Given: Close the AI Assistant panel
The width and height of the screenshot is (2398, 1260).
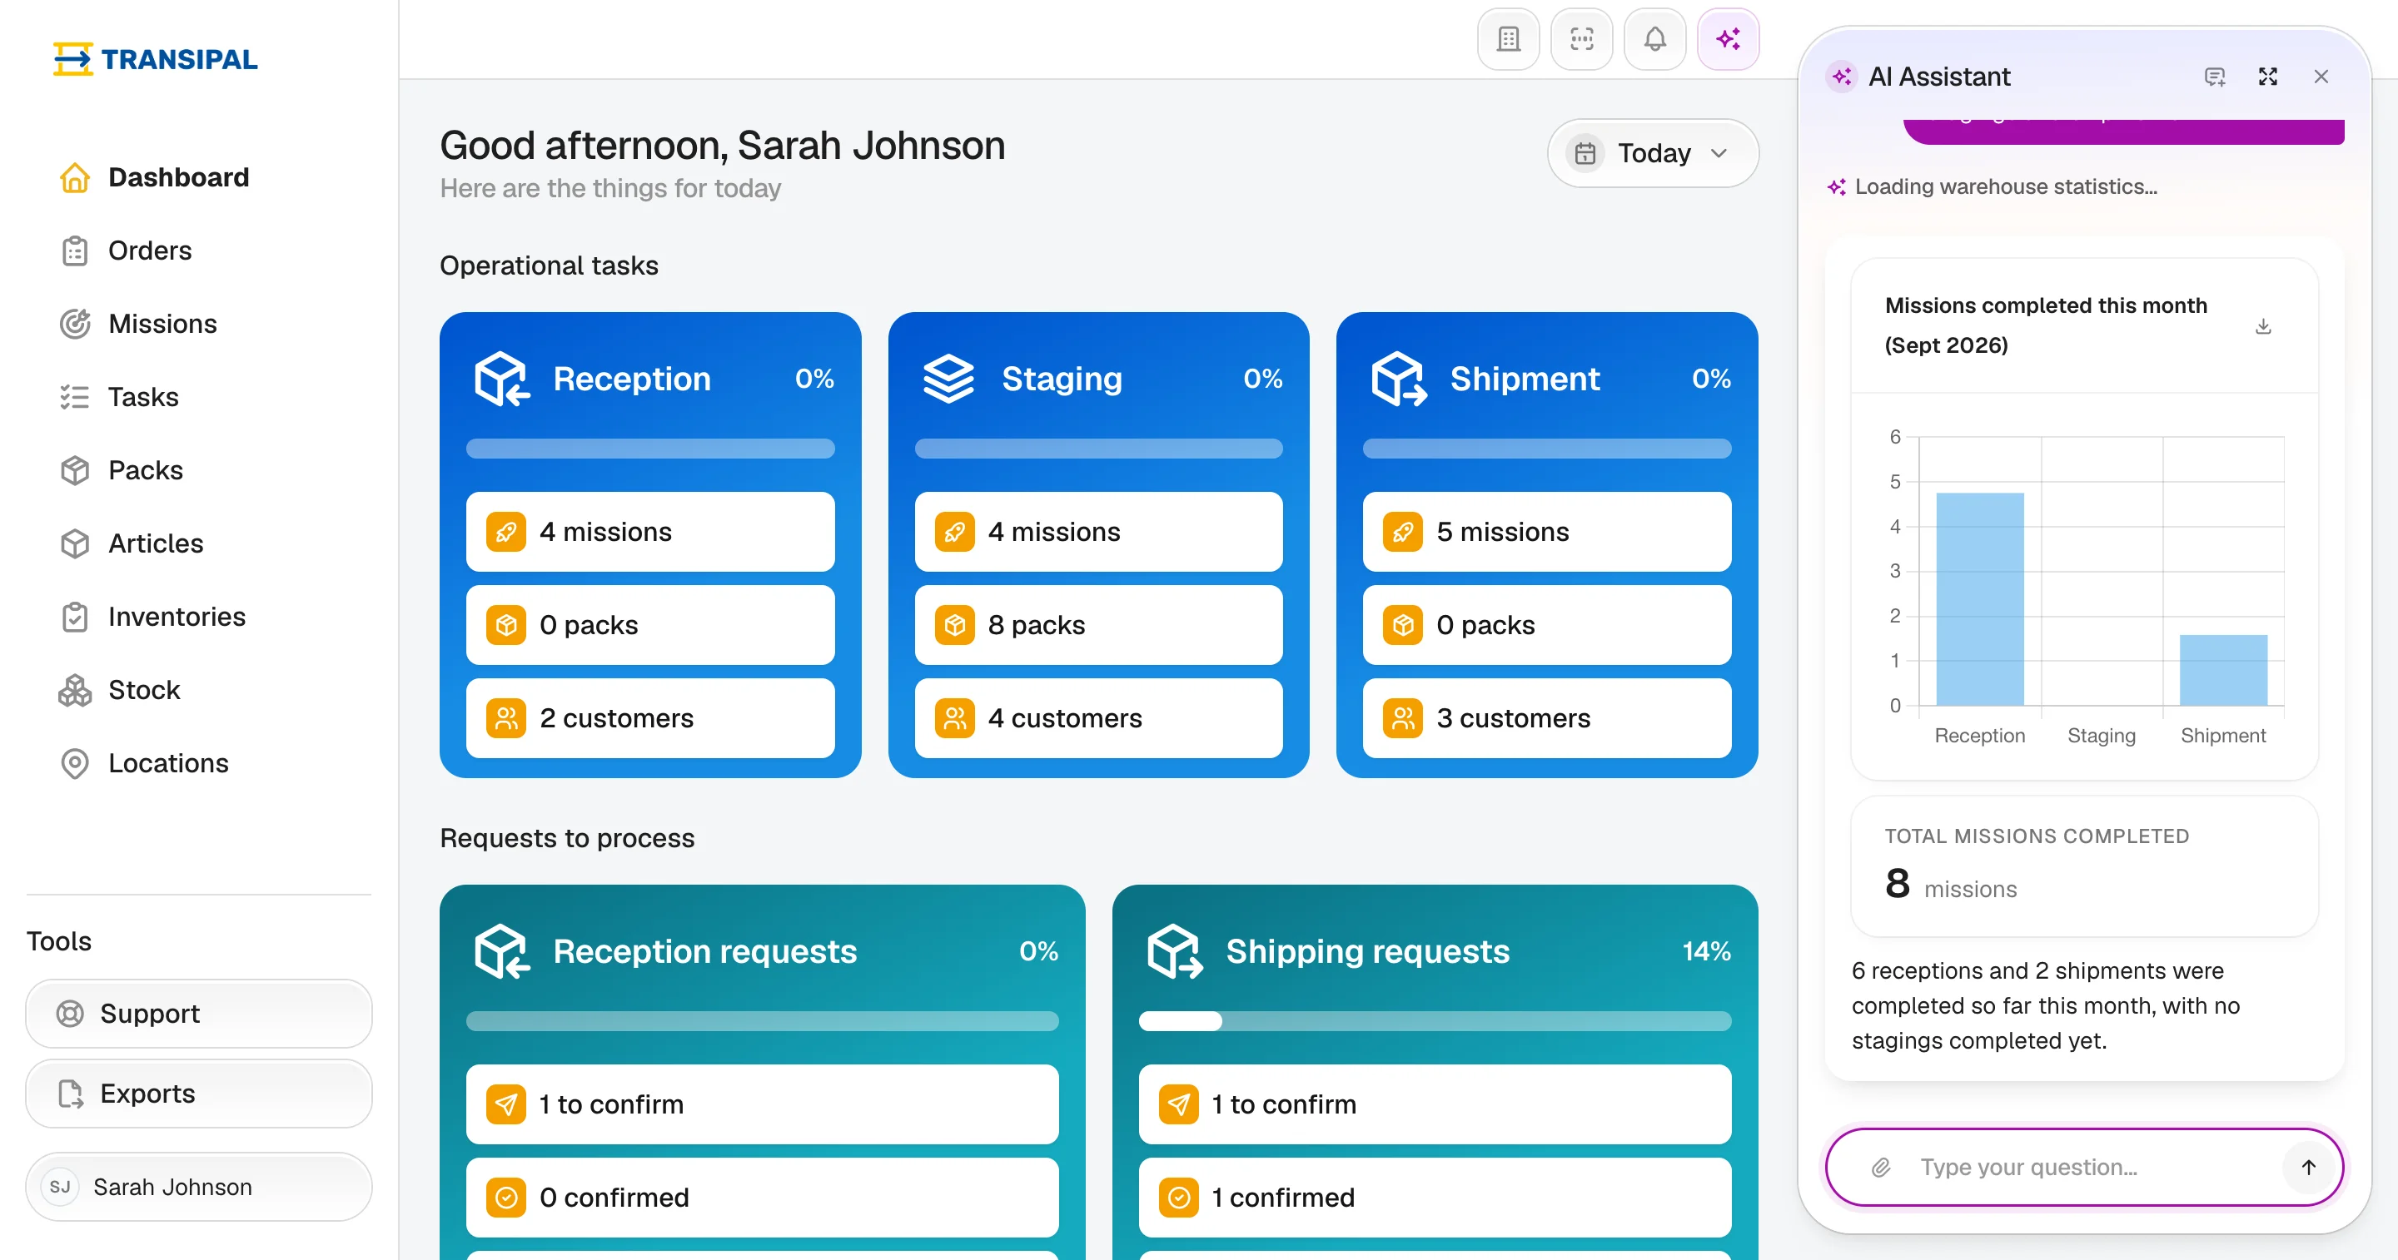Looking at the screenshot, I should pyautogui.click(x=2321, y=77).
